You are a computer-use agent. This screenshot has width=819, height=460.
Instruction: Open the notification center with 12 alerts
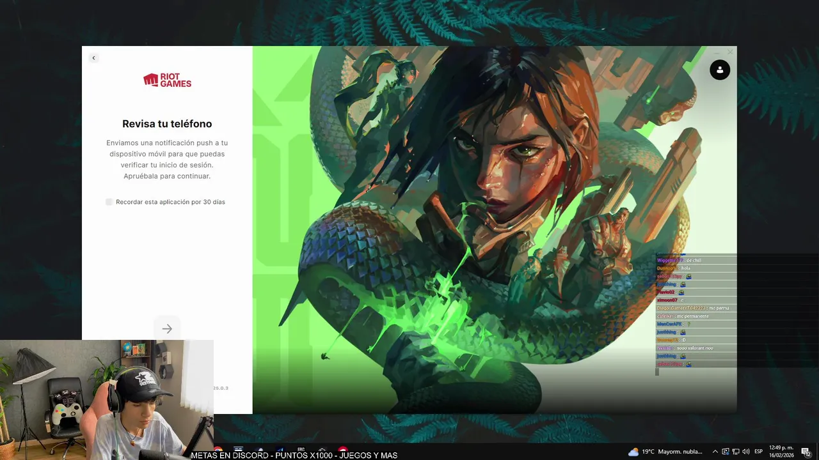(806, 452)
